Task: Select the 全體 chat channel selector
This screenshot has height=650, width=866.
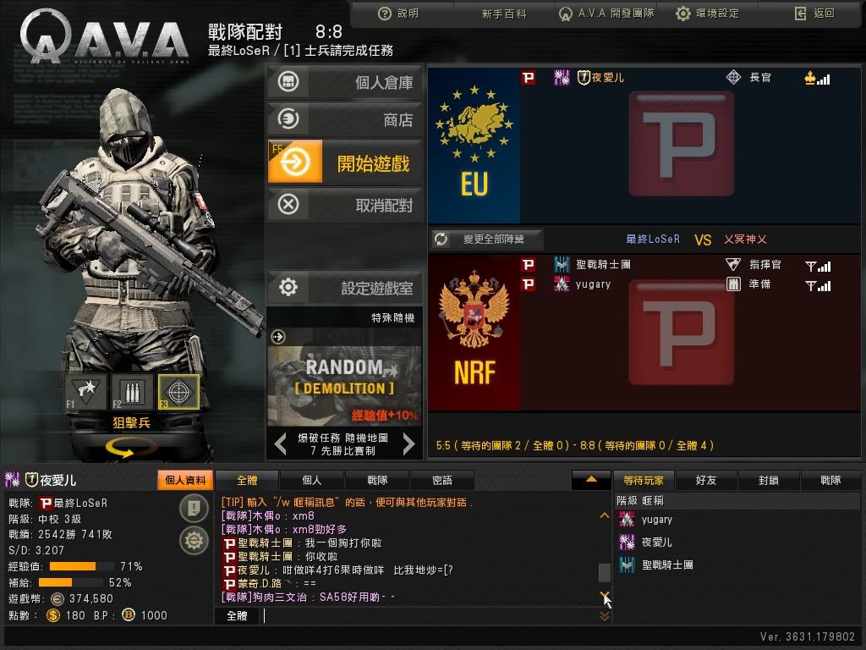Action: pyautogui.click(x=237, y=616)
